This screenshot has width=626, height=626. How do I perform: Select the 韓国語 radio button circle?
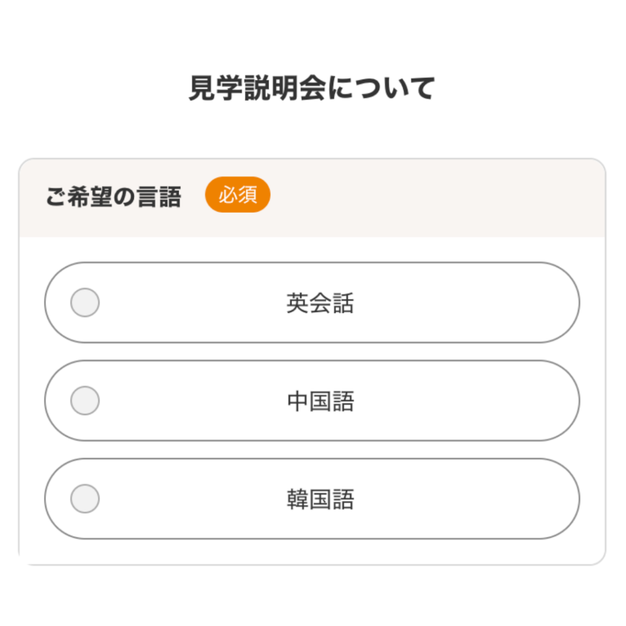tap(85, 499)
